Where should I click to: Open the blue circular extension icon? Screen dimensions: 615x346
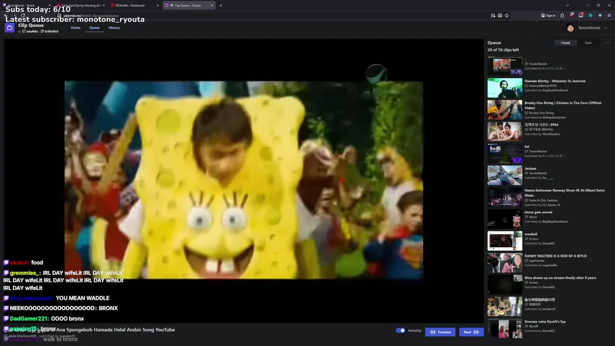pyautogui.click(x=600, y=15)
